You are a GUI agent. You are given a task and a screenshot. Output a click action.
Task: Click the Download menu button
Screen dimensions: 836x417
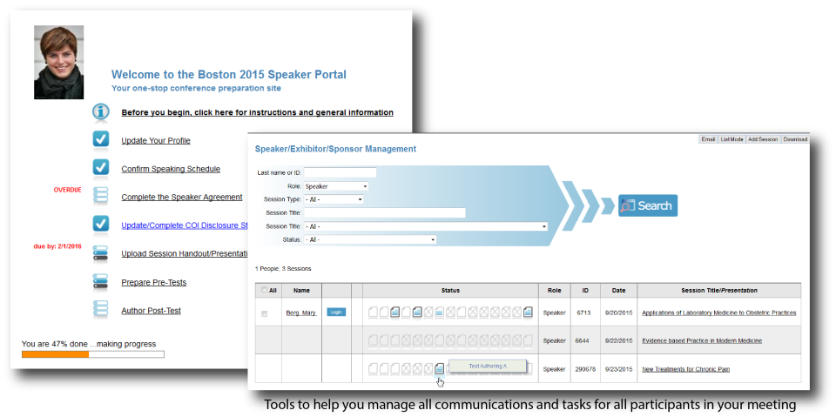point(795,139)
